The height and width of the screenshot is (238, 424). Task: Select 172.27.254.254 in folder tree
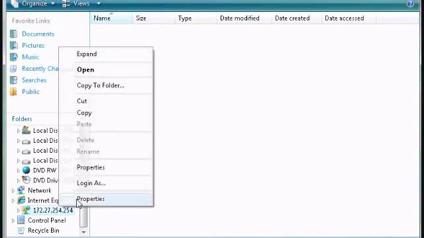[x=53, y=210]
